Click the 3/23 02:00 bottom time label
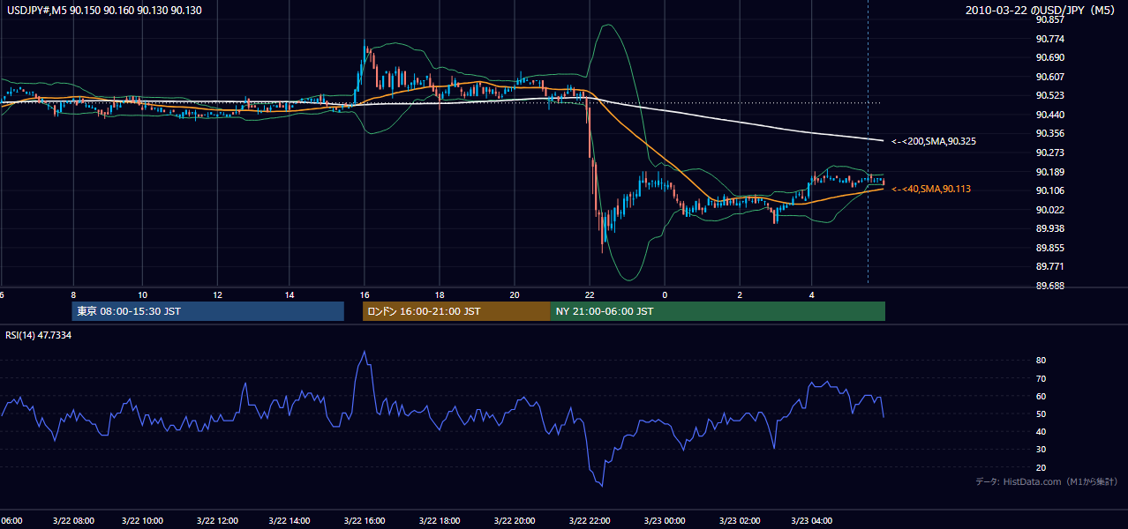 pos(739,521)
